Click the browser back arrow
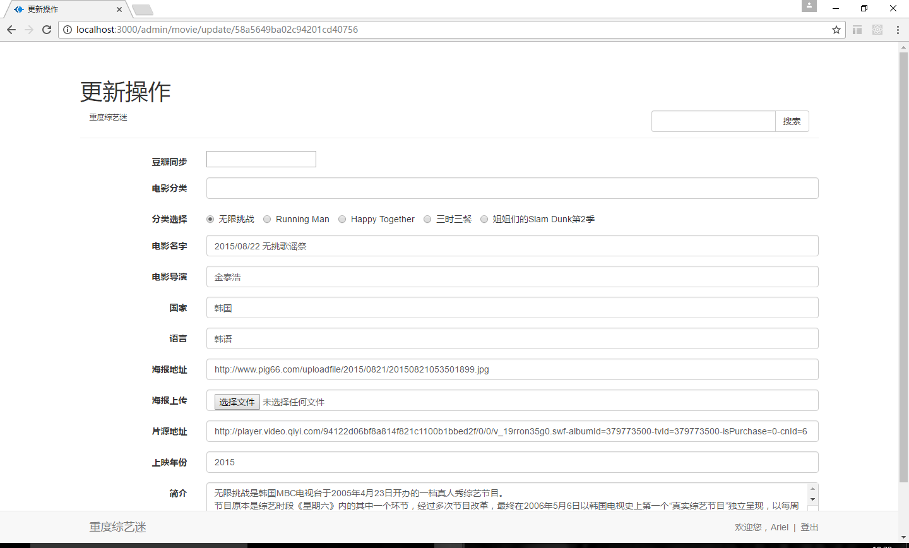The image size is (909, 548). coord(11,30)
